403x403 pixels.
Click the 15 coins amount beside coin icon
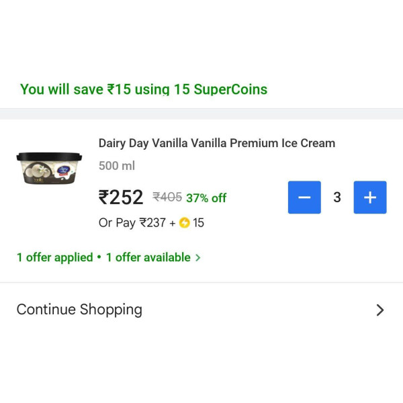click(x=198, y=223)
